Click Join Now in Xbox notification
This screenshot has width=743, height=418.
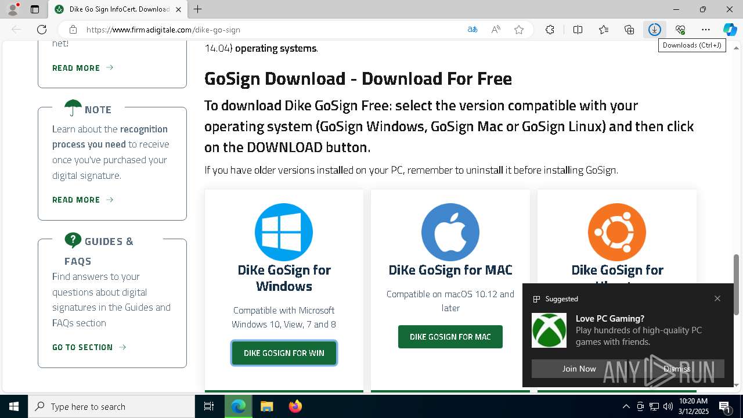(579, 369)
